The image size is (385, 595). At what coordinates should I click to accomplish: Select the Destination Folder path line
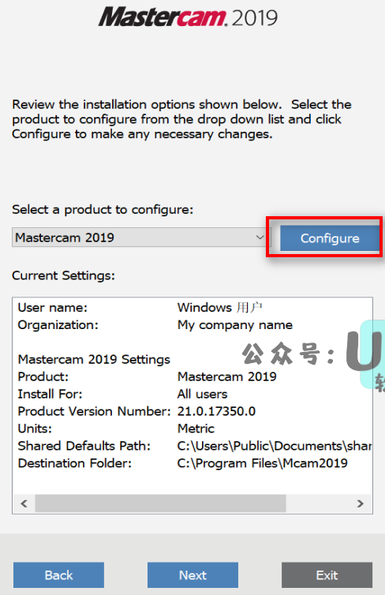coord(183,463)
